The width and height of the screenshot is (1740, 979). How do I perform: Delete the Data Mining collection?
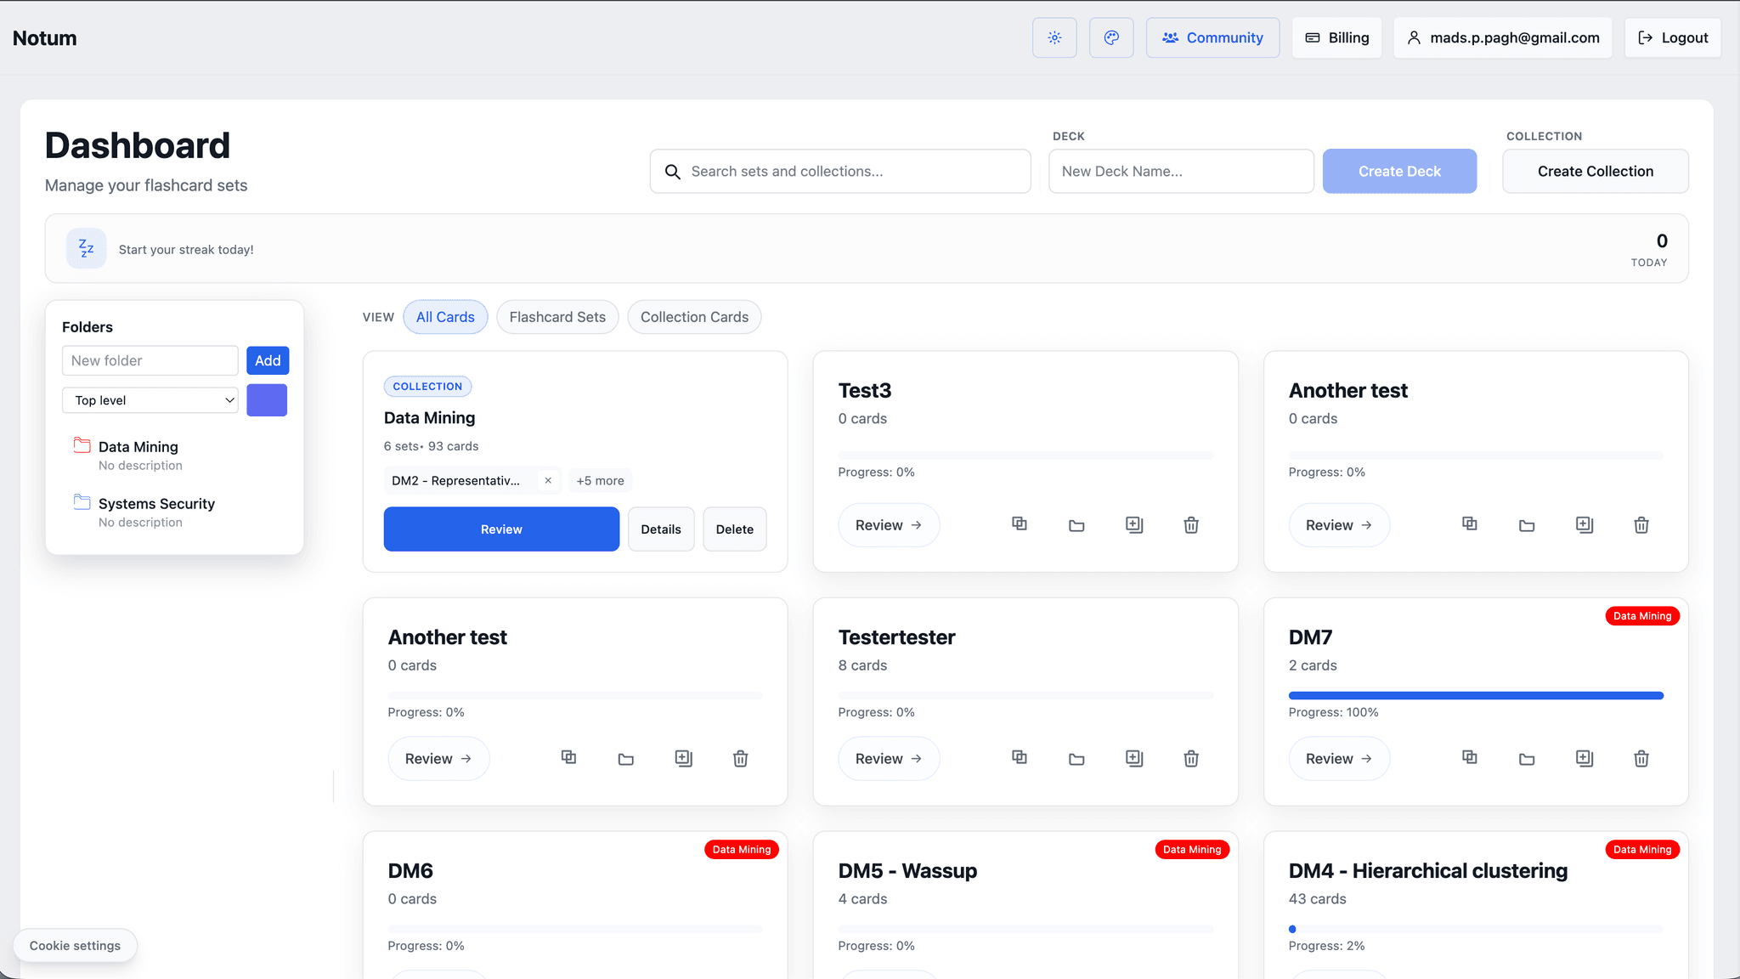(x=735, y=529)
